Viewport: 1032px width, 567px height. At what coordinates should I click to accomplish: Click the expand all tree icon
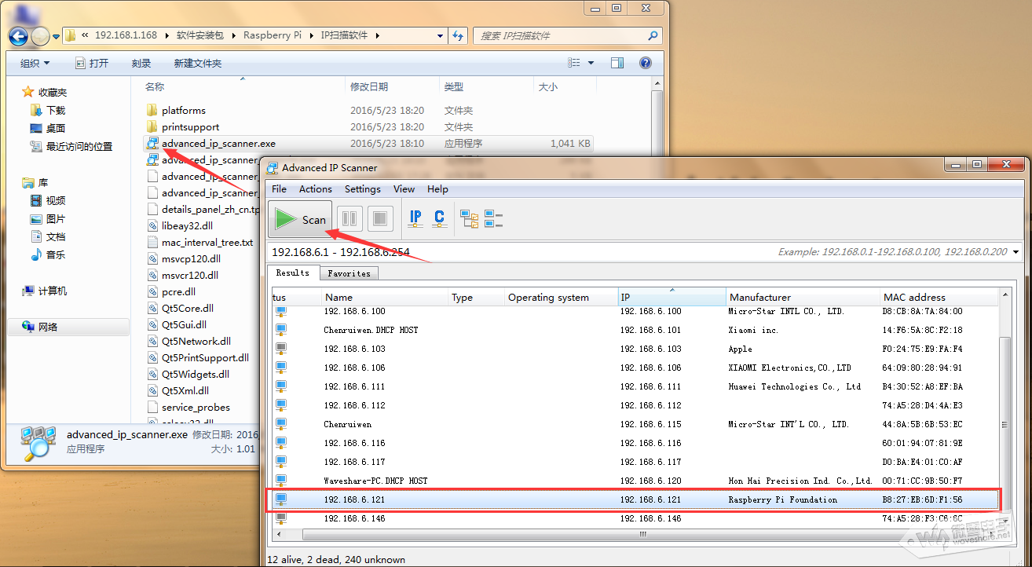click(x=470, y=219)
